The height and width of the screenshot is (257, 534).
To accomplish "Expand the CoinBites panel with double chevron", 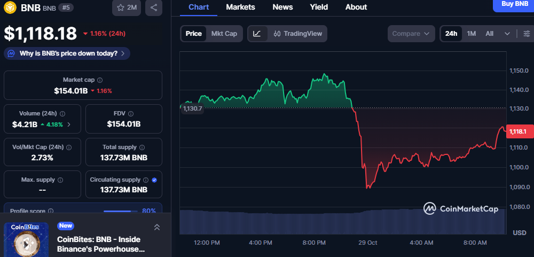I will 156,227.
